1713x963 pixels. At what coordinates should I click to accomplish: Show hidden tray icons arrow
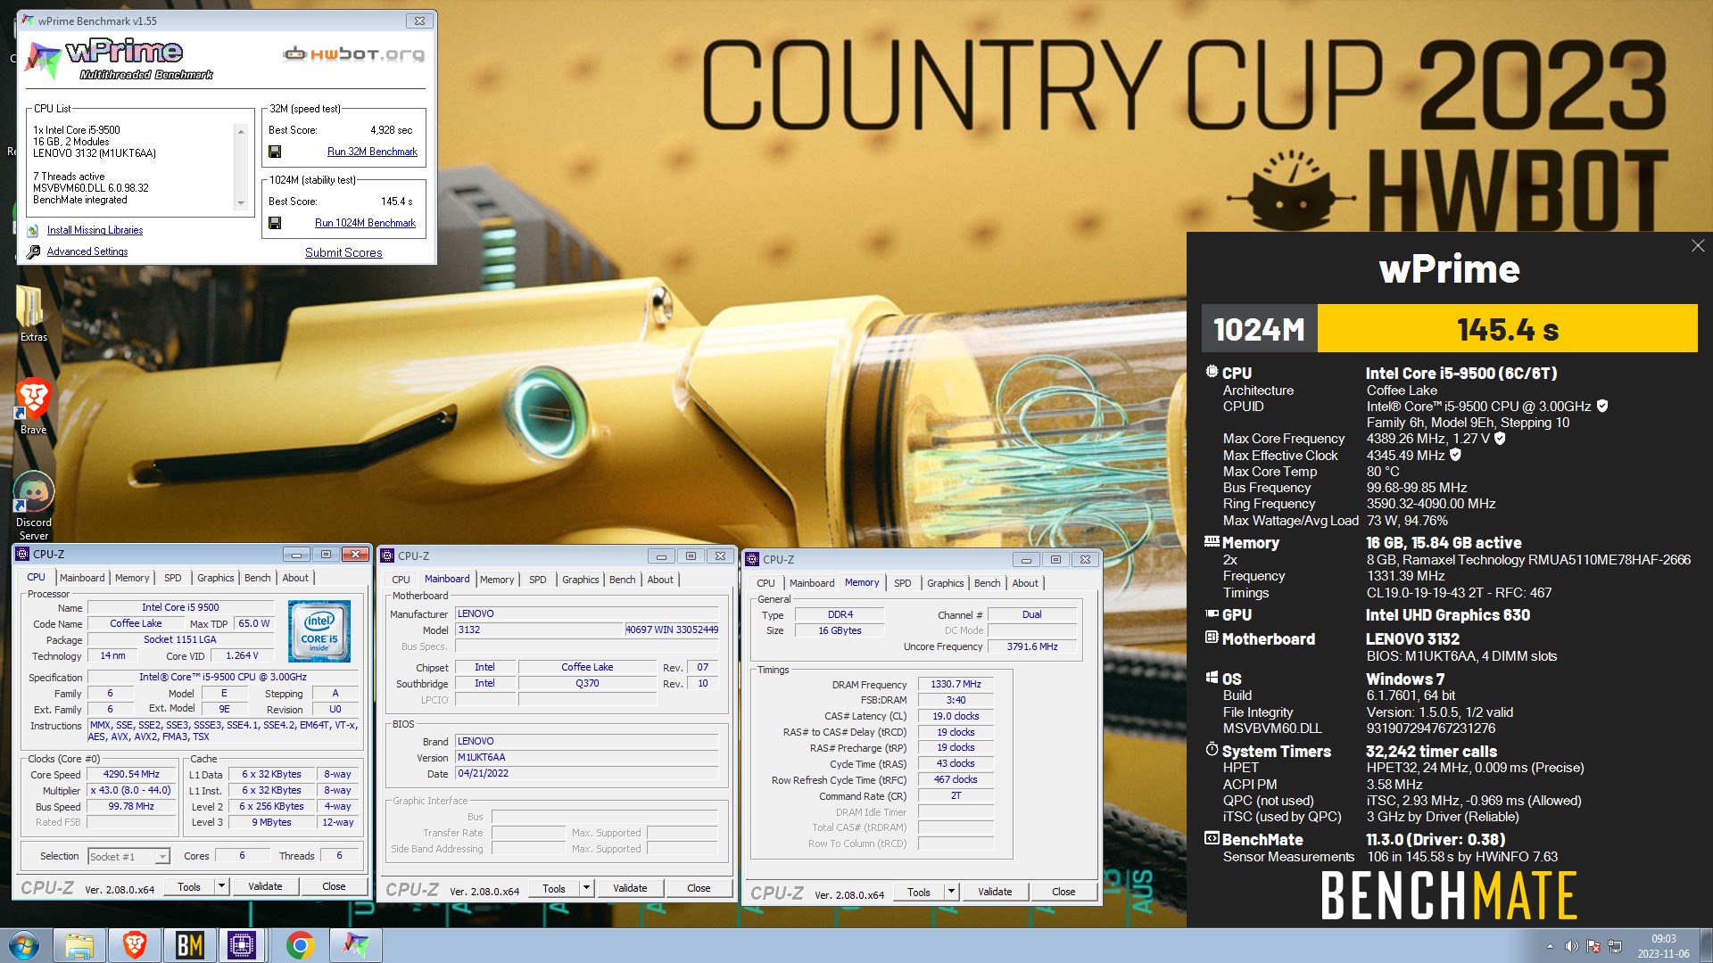coord(1550,946)
